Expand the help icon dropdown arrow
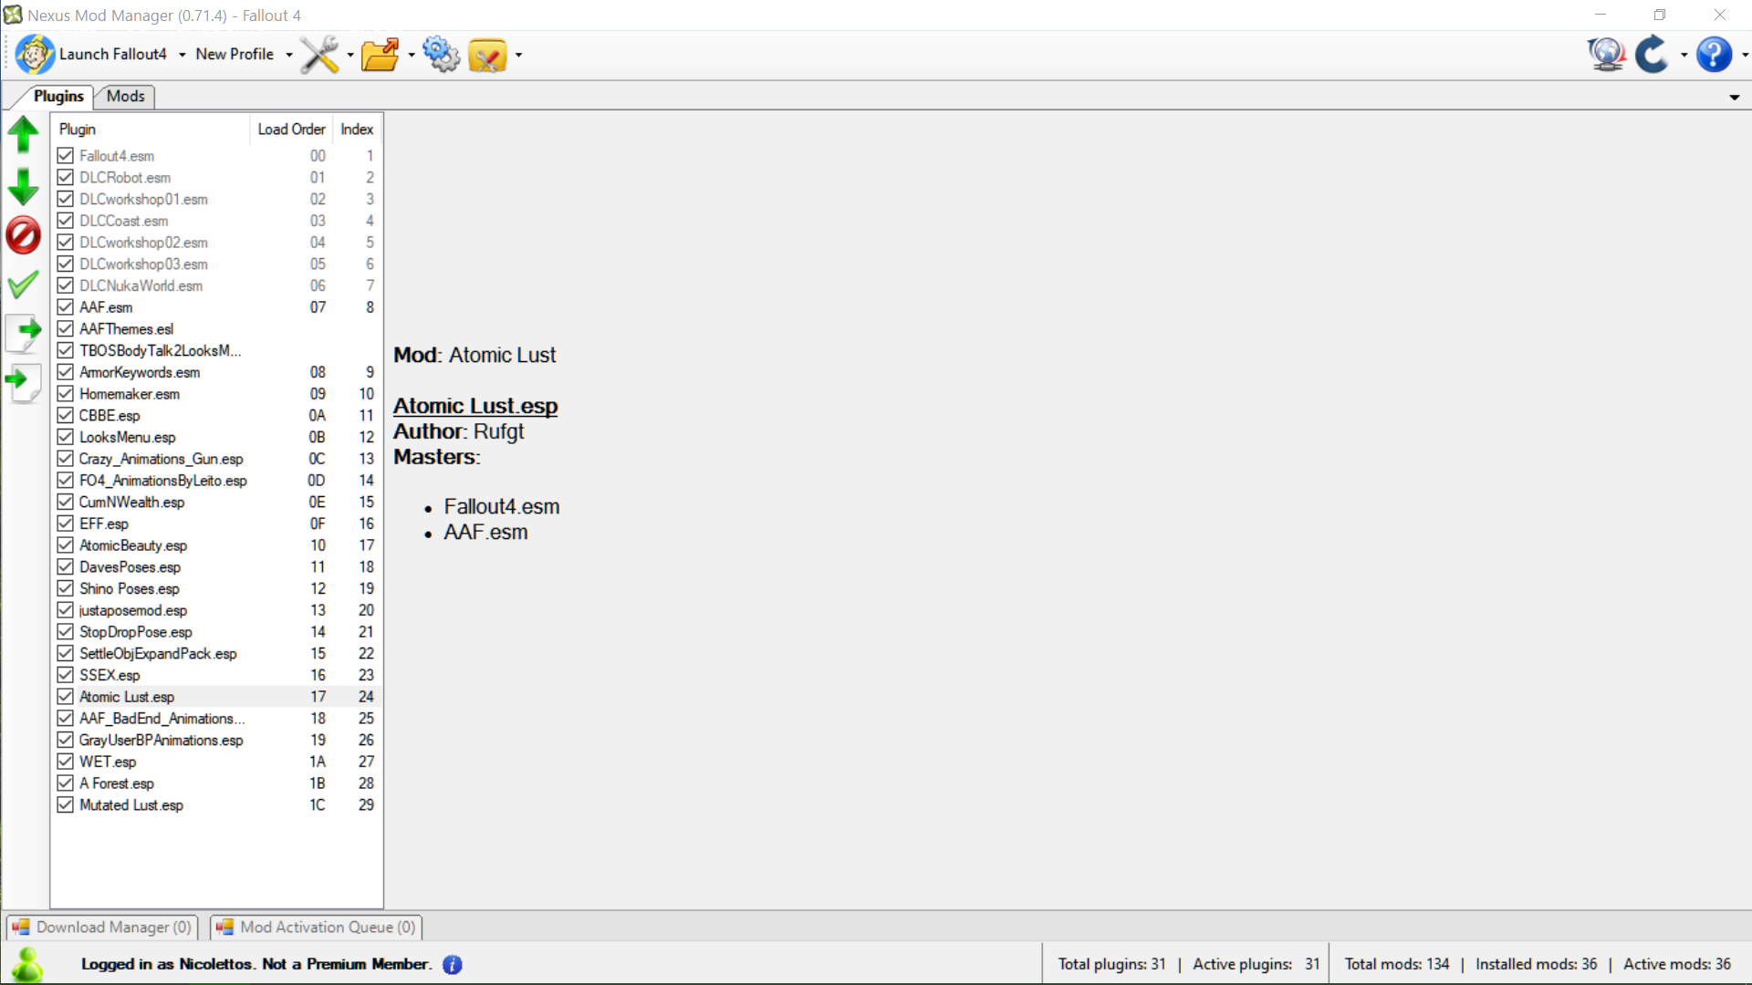The width and height of the screenshot is (1752, 985). click(x=1745, y=56)
